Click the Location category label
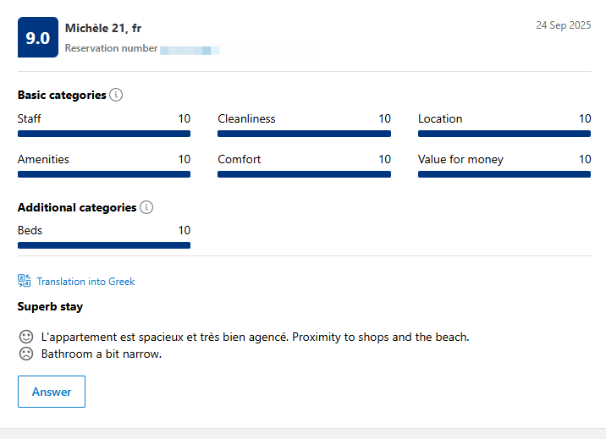 440,118
